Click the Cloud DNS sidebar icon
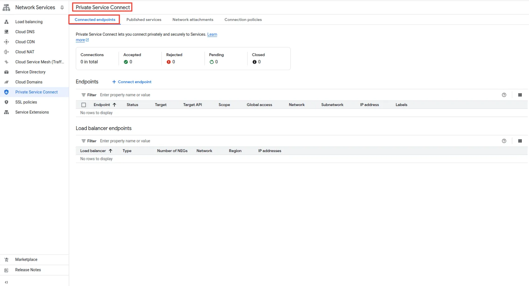The image size is (529, 286). click(6, 32)
